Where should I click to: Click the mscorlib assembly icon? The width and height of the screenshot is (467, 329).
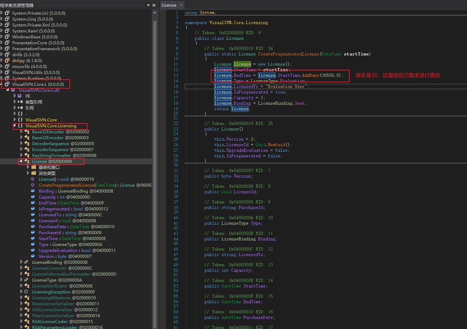point(7,66)
